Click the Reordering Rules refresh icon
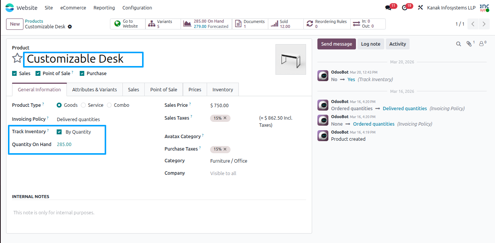Viewport: 495px width, 243px height. [x=310, y=24]
